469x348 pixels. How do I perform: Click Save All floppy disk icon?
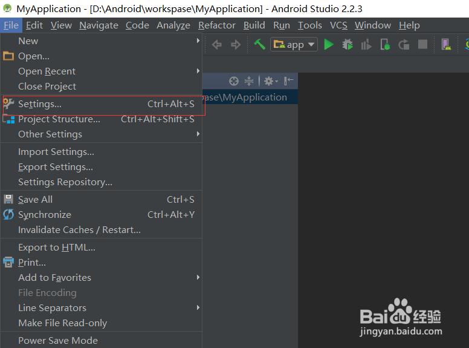pos(8,199)
